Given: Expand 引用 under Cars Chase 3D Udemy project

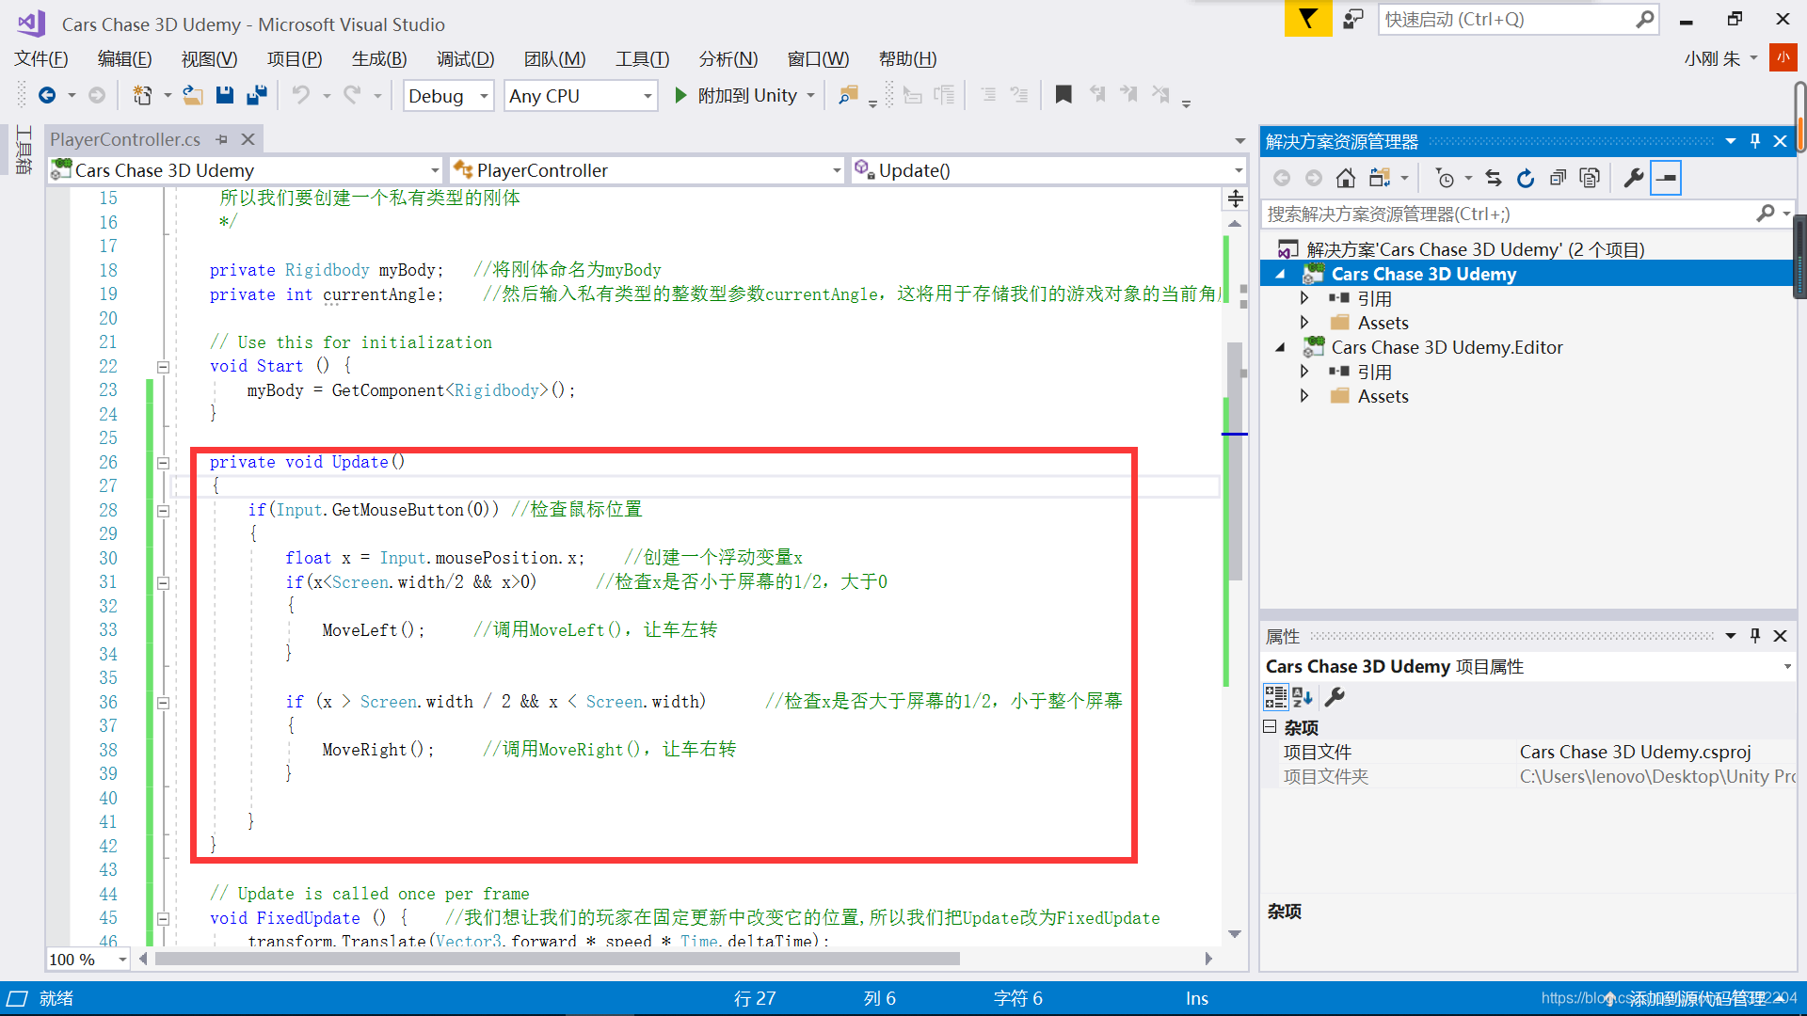Looking at the screenshot, I should pos(1303,298).
